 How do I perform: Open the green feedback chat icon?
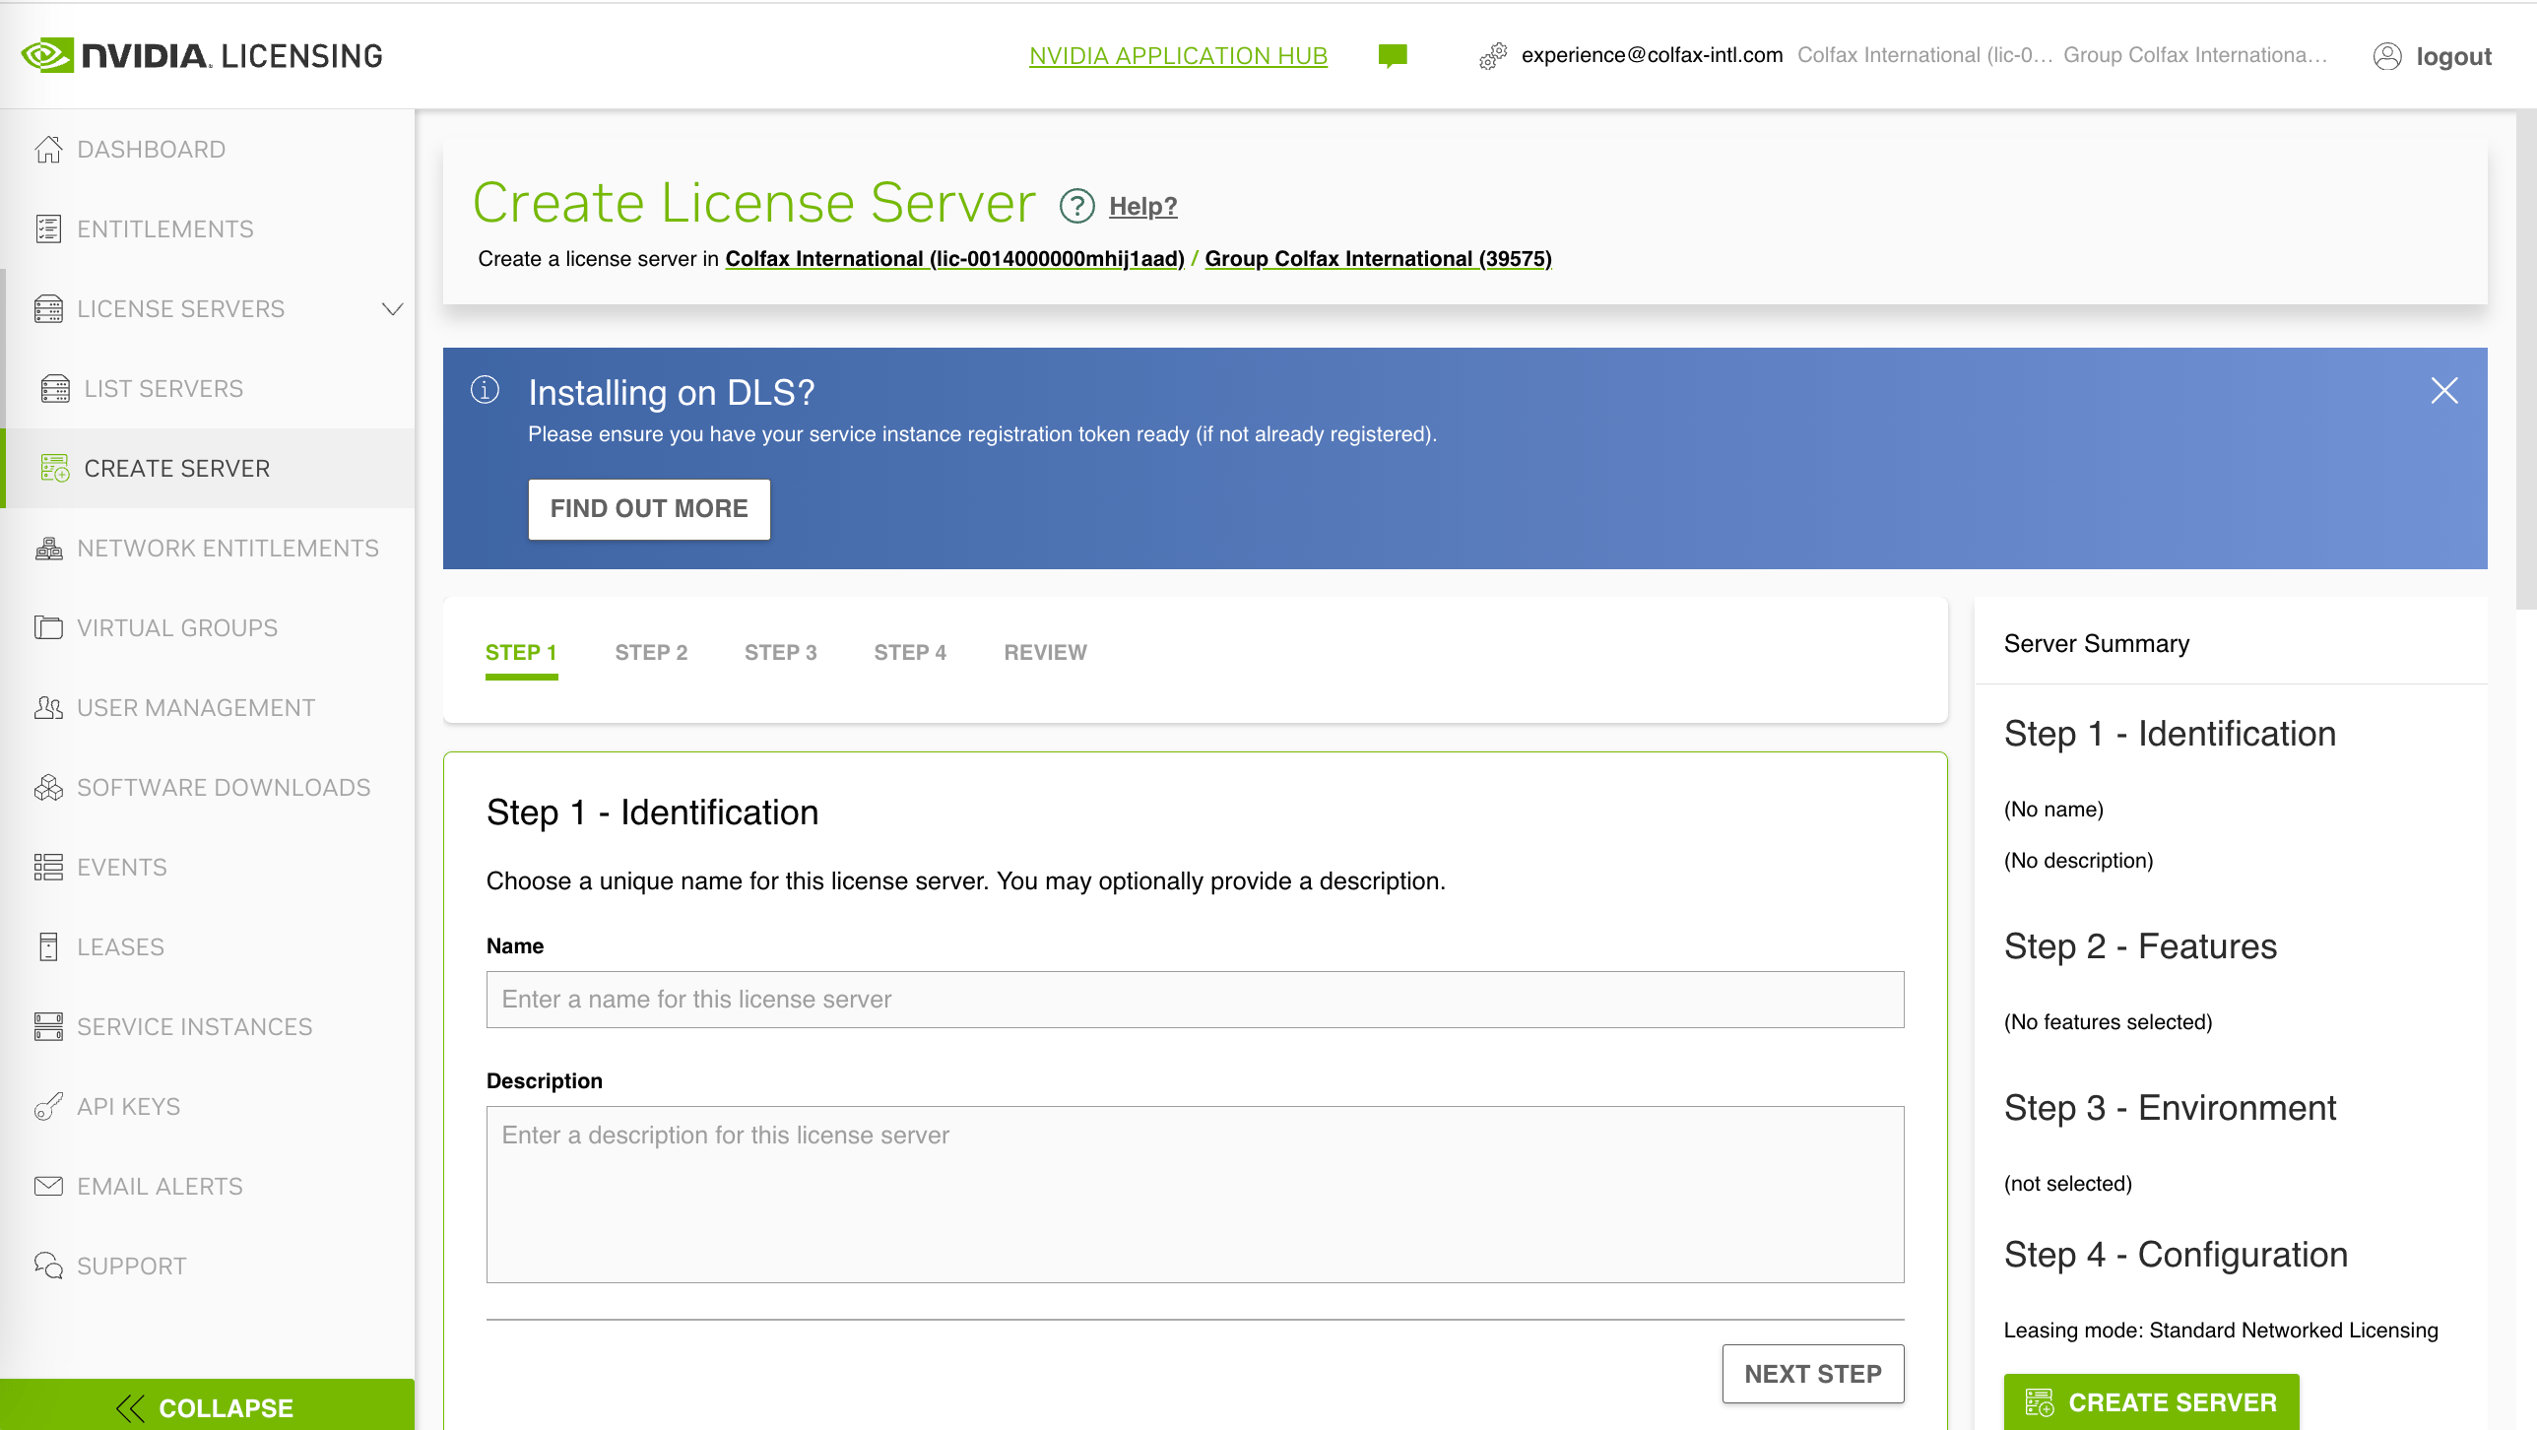pyautogui.click(x=1393, y=56)
